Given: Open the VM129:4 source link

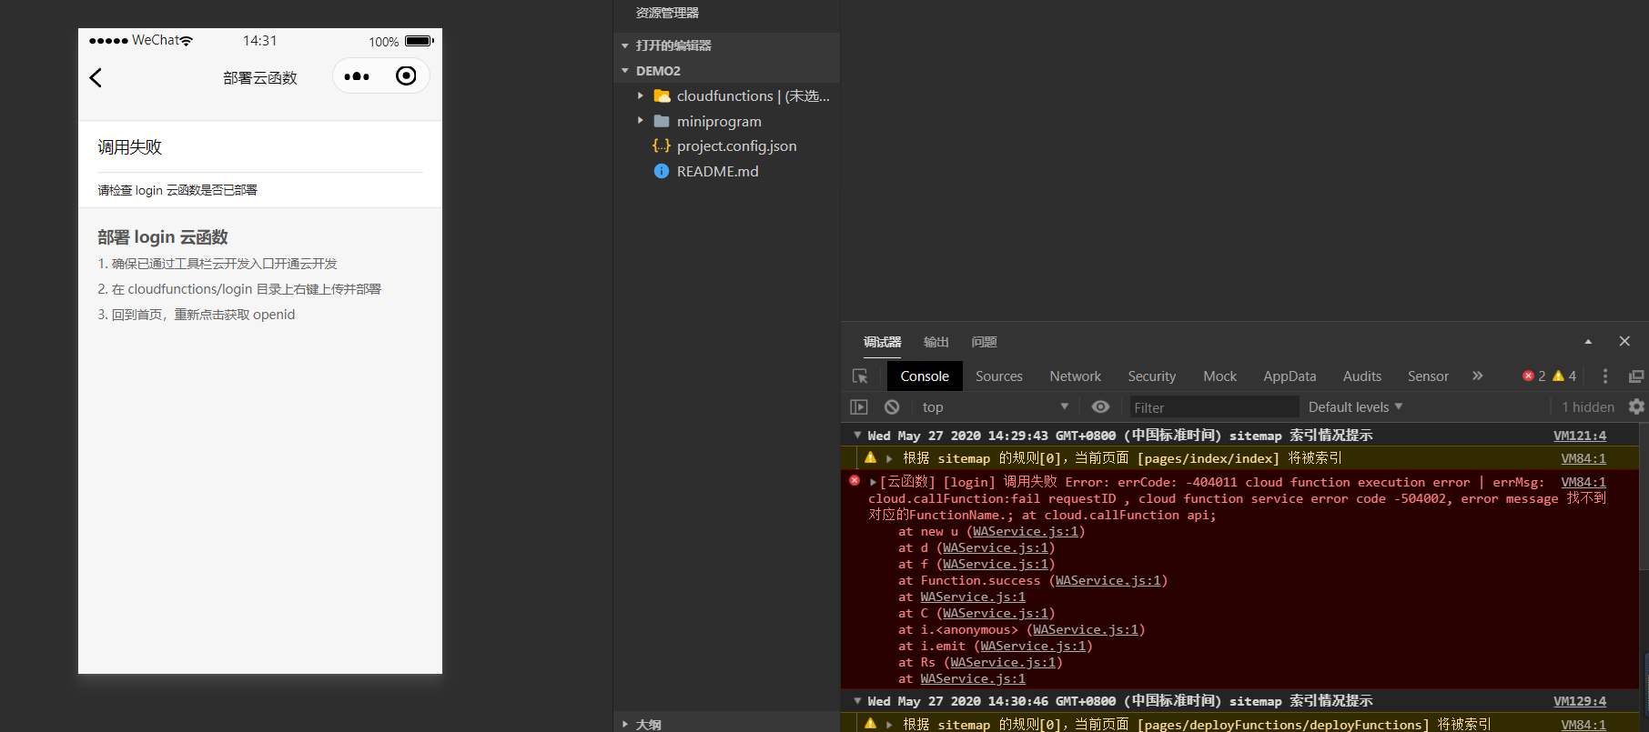Looking at the screenshot, I should pos(1580,701).
